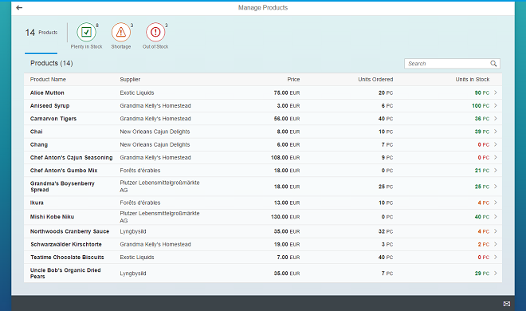Select the Carnarvon Tigers product row

[263, 119]
